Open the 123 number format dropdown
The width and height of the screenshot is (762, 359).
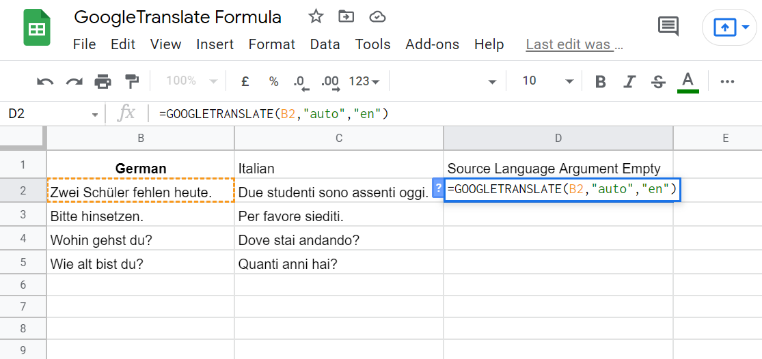364,81
